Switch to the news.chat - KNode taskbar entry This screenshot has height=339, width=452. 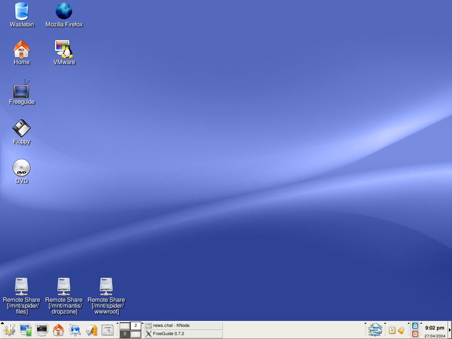(183, 326)
